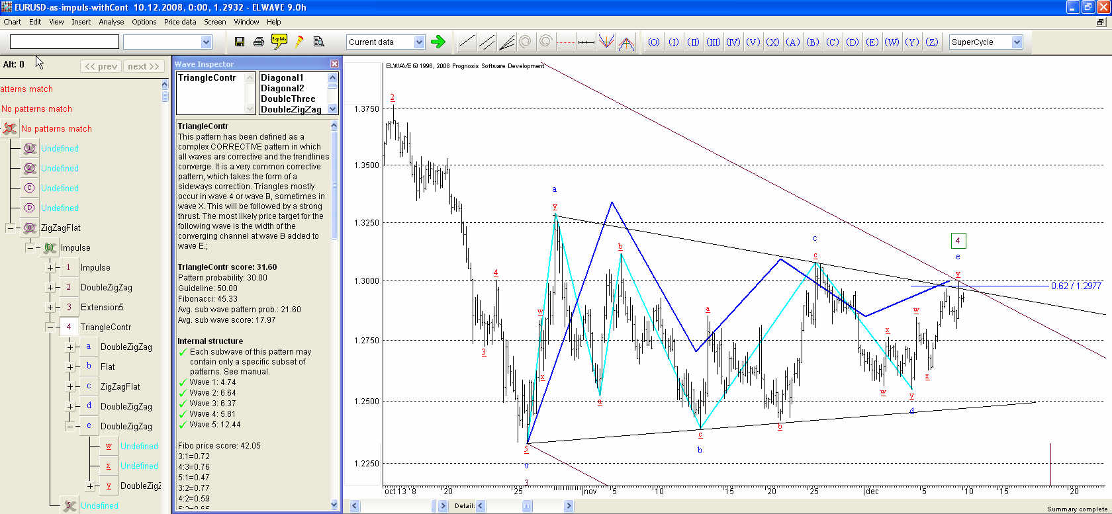1112x514 pixels.
Task: Expand wave 2 DoubleZigZag tree node
Action: point(50,287)
